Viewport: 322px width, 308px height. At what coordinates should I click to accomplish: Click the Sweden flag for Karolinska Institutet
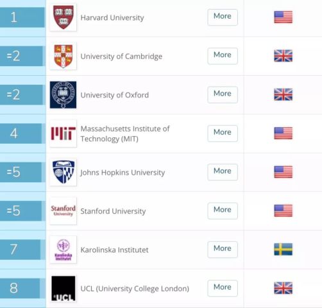(283, 249)
